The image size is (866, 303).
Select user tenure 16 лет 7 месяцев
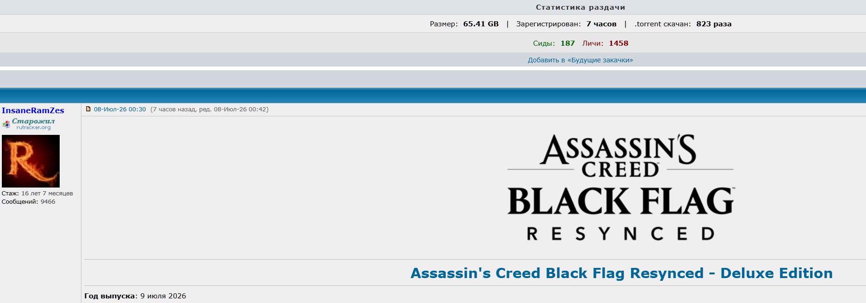tap(47, 194)
